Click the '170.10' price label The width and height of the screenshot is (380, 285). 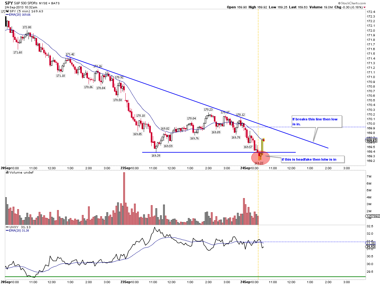click(141, 116)
